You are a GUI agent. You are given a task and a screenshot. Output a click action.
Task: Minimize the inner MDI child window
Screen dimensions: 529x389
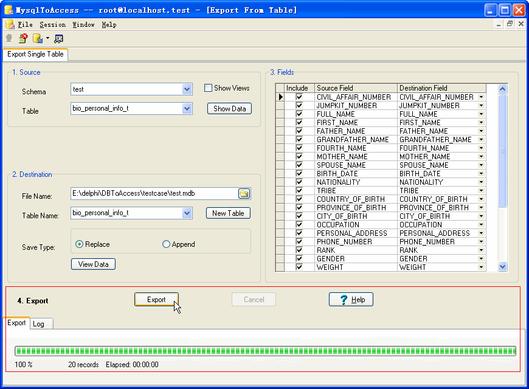click(x=499, y=24)
